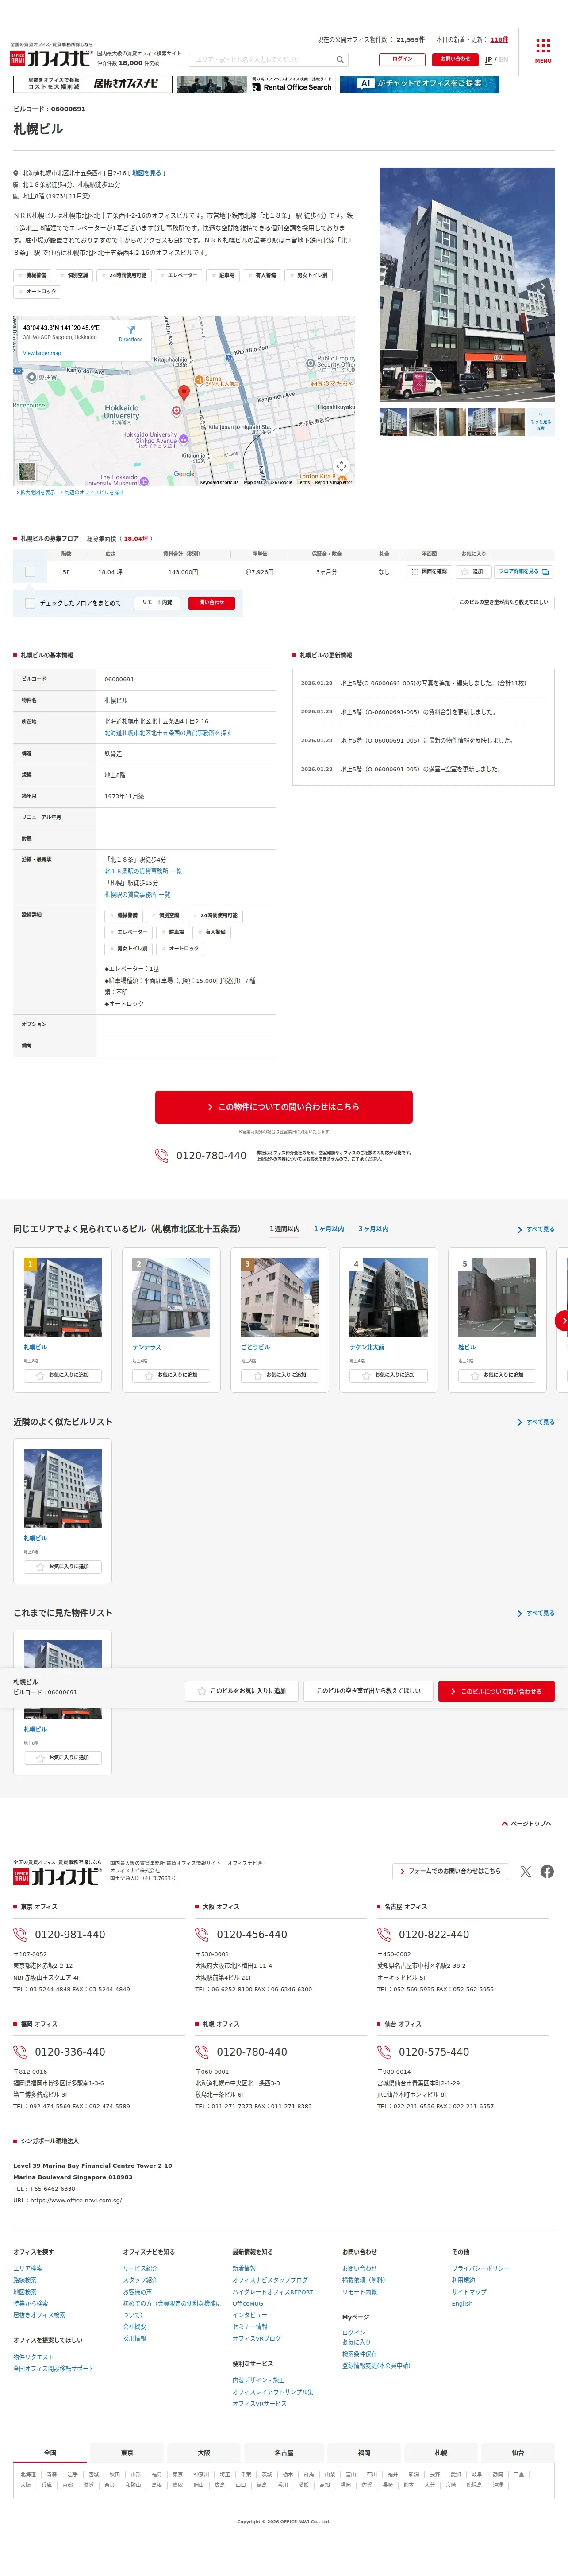Open フォームでのお問い合わせはこちら link
568x2576 pixels.
[450, 1871]
